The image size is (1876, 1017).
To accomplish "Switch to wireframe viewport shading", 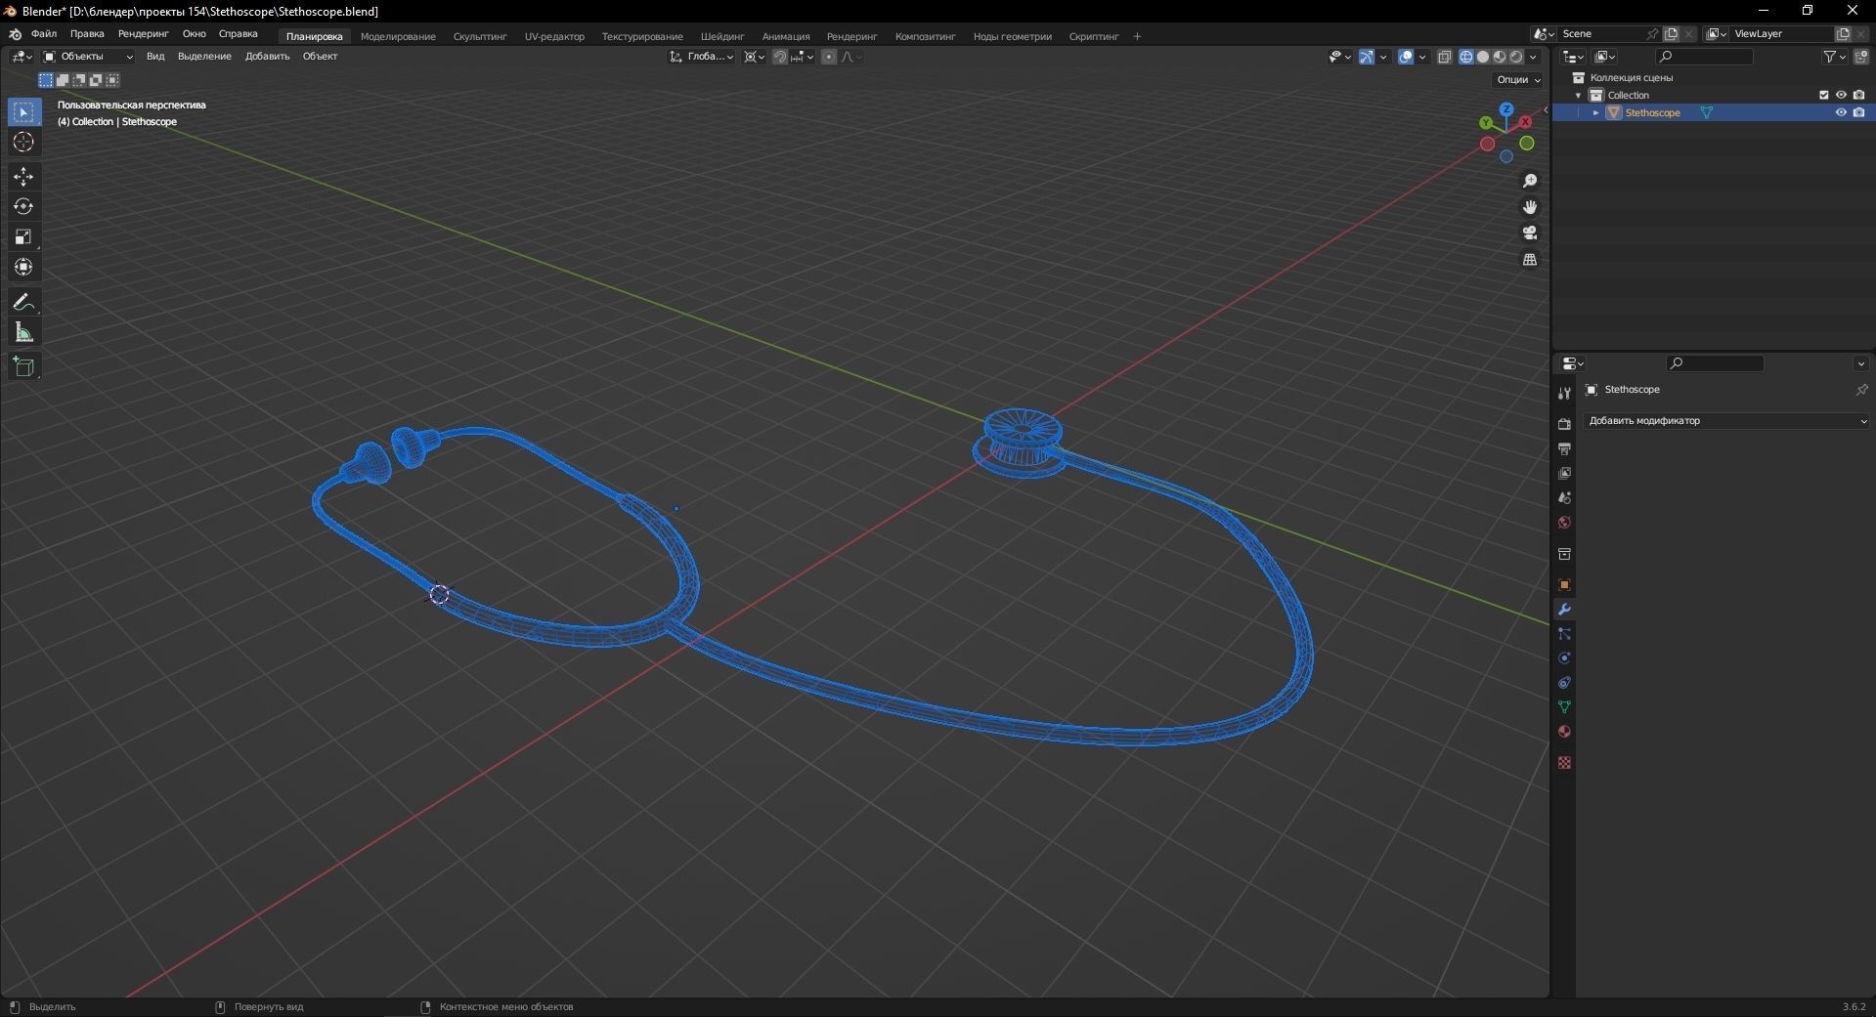I will point(1466,57).
